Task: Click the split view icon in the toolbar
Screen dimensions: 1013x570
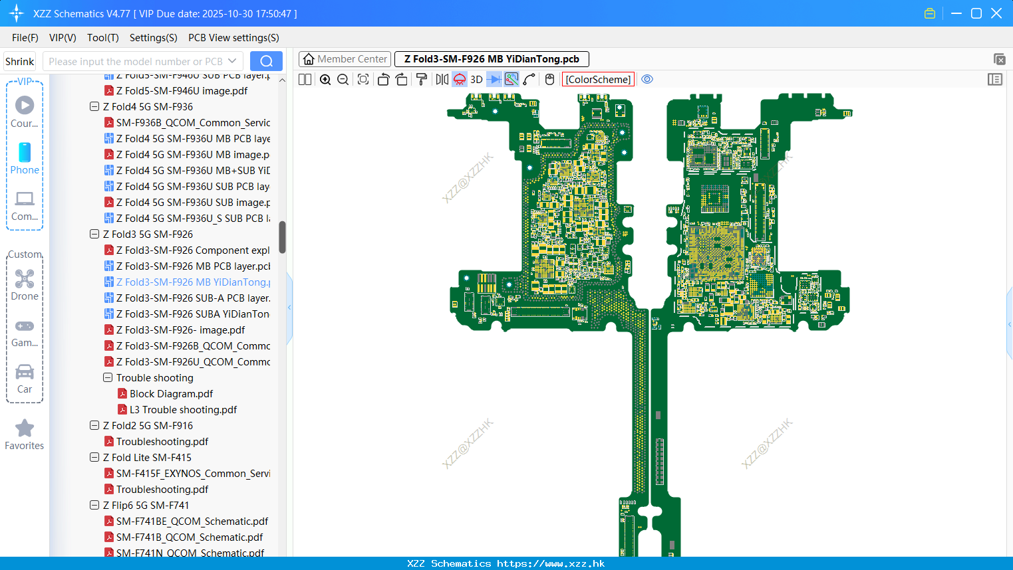Action: [x=305, y=79]
